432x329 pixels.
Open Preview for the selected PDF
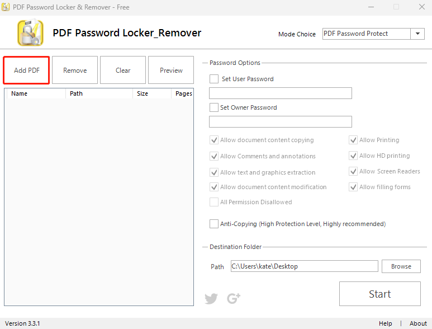pos(171,70)
